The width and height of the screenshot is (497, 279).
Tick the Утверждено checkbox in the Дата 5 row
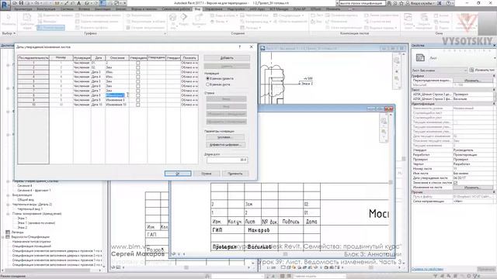point(138,81)
